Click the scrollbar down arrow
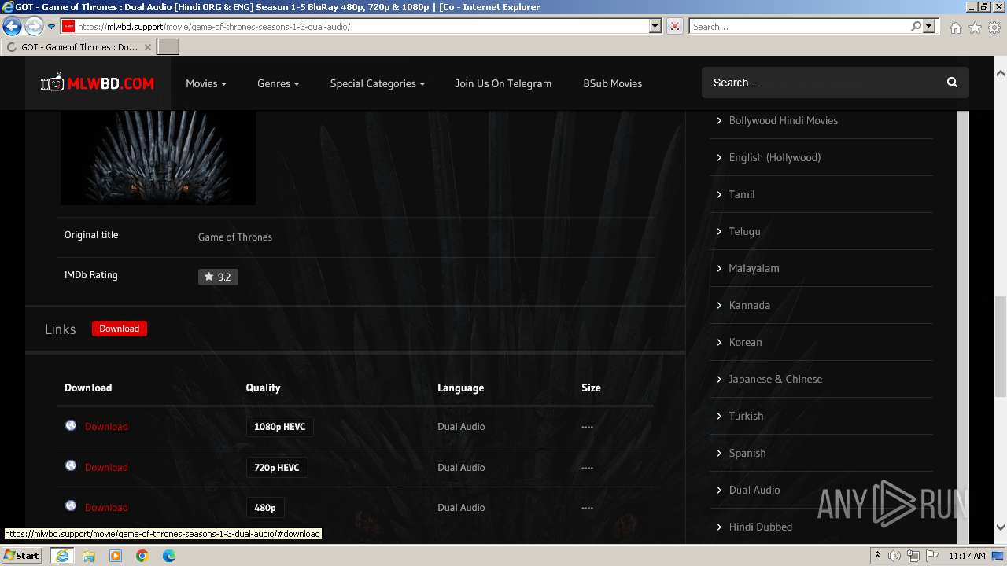 pyautogui.click(x=1001, y=527)
